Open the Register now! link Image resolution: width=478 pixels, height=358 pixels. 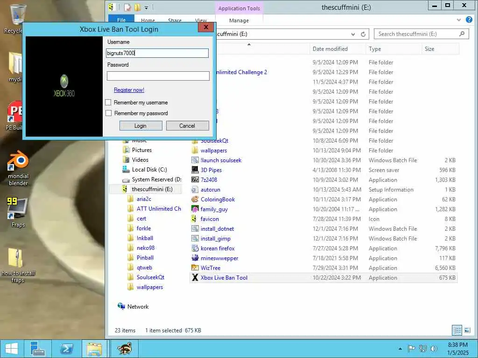[129, 90]
